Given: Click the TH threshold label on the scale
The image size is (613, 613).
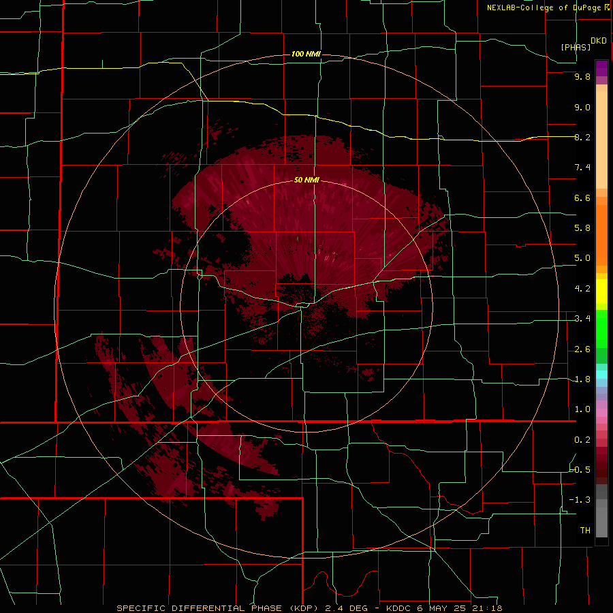Looking at the screenshot, I should tap(585, 531).
